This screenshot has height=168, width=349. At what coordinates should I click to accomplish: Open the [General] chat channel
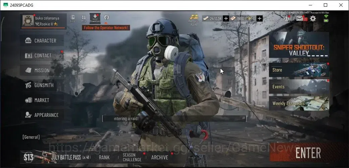31,137
